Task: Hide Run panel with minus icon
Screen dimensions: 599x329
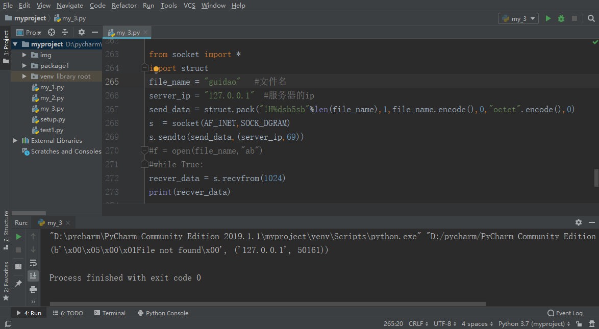Action: (x=592, y=222)
